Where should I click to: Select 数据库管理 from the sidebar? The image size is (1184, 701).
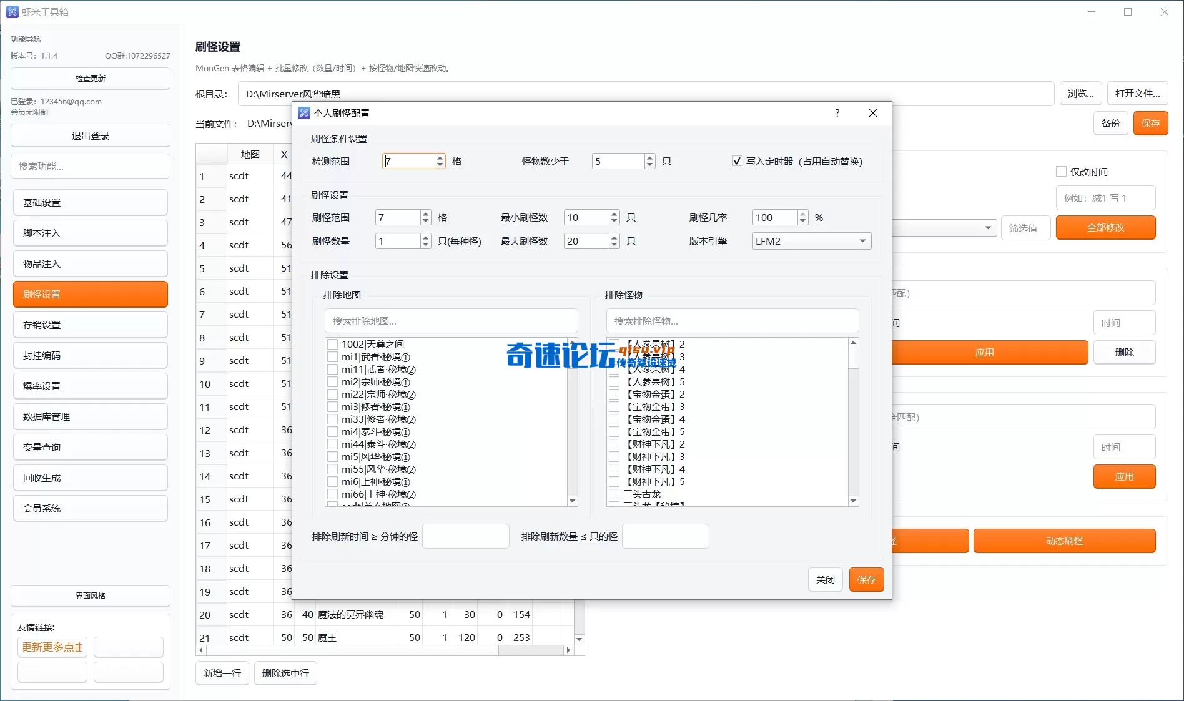(x=90, y=416)
